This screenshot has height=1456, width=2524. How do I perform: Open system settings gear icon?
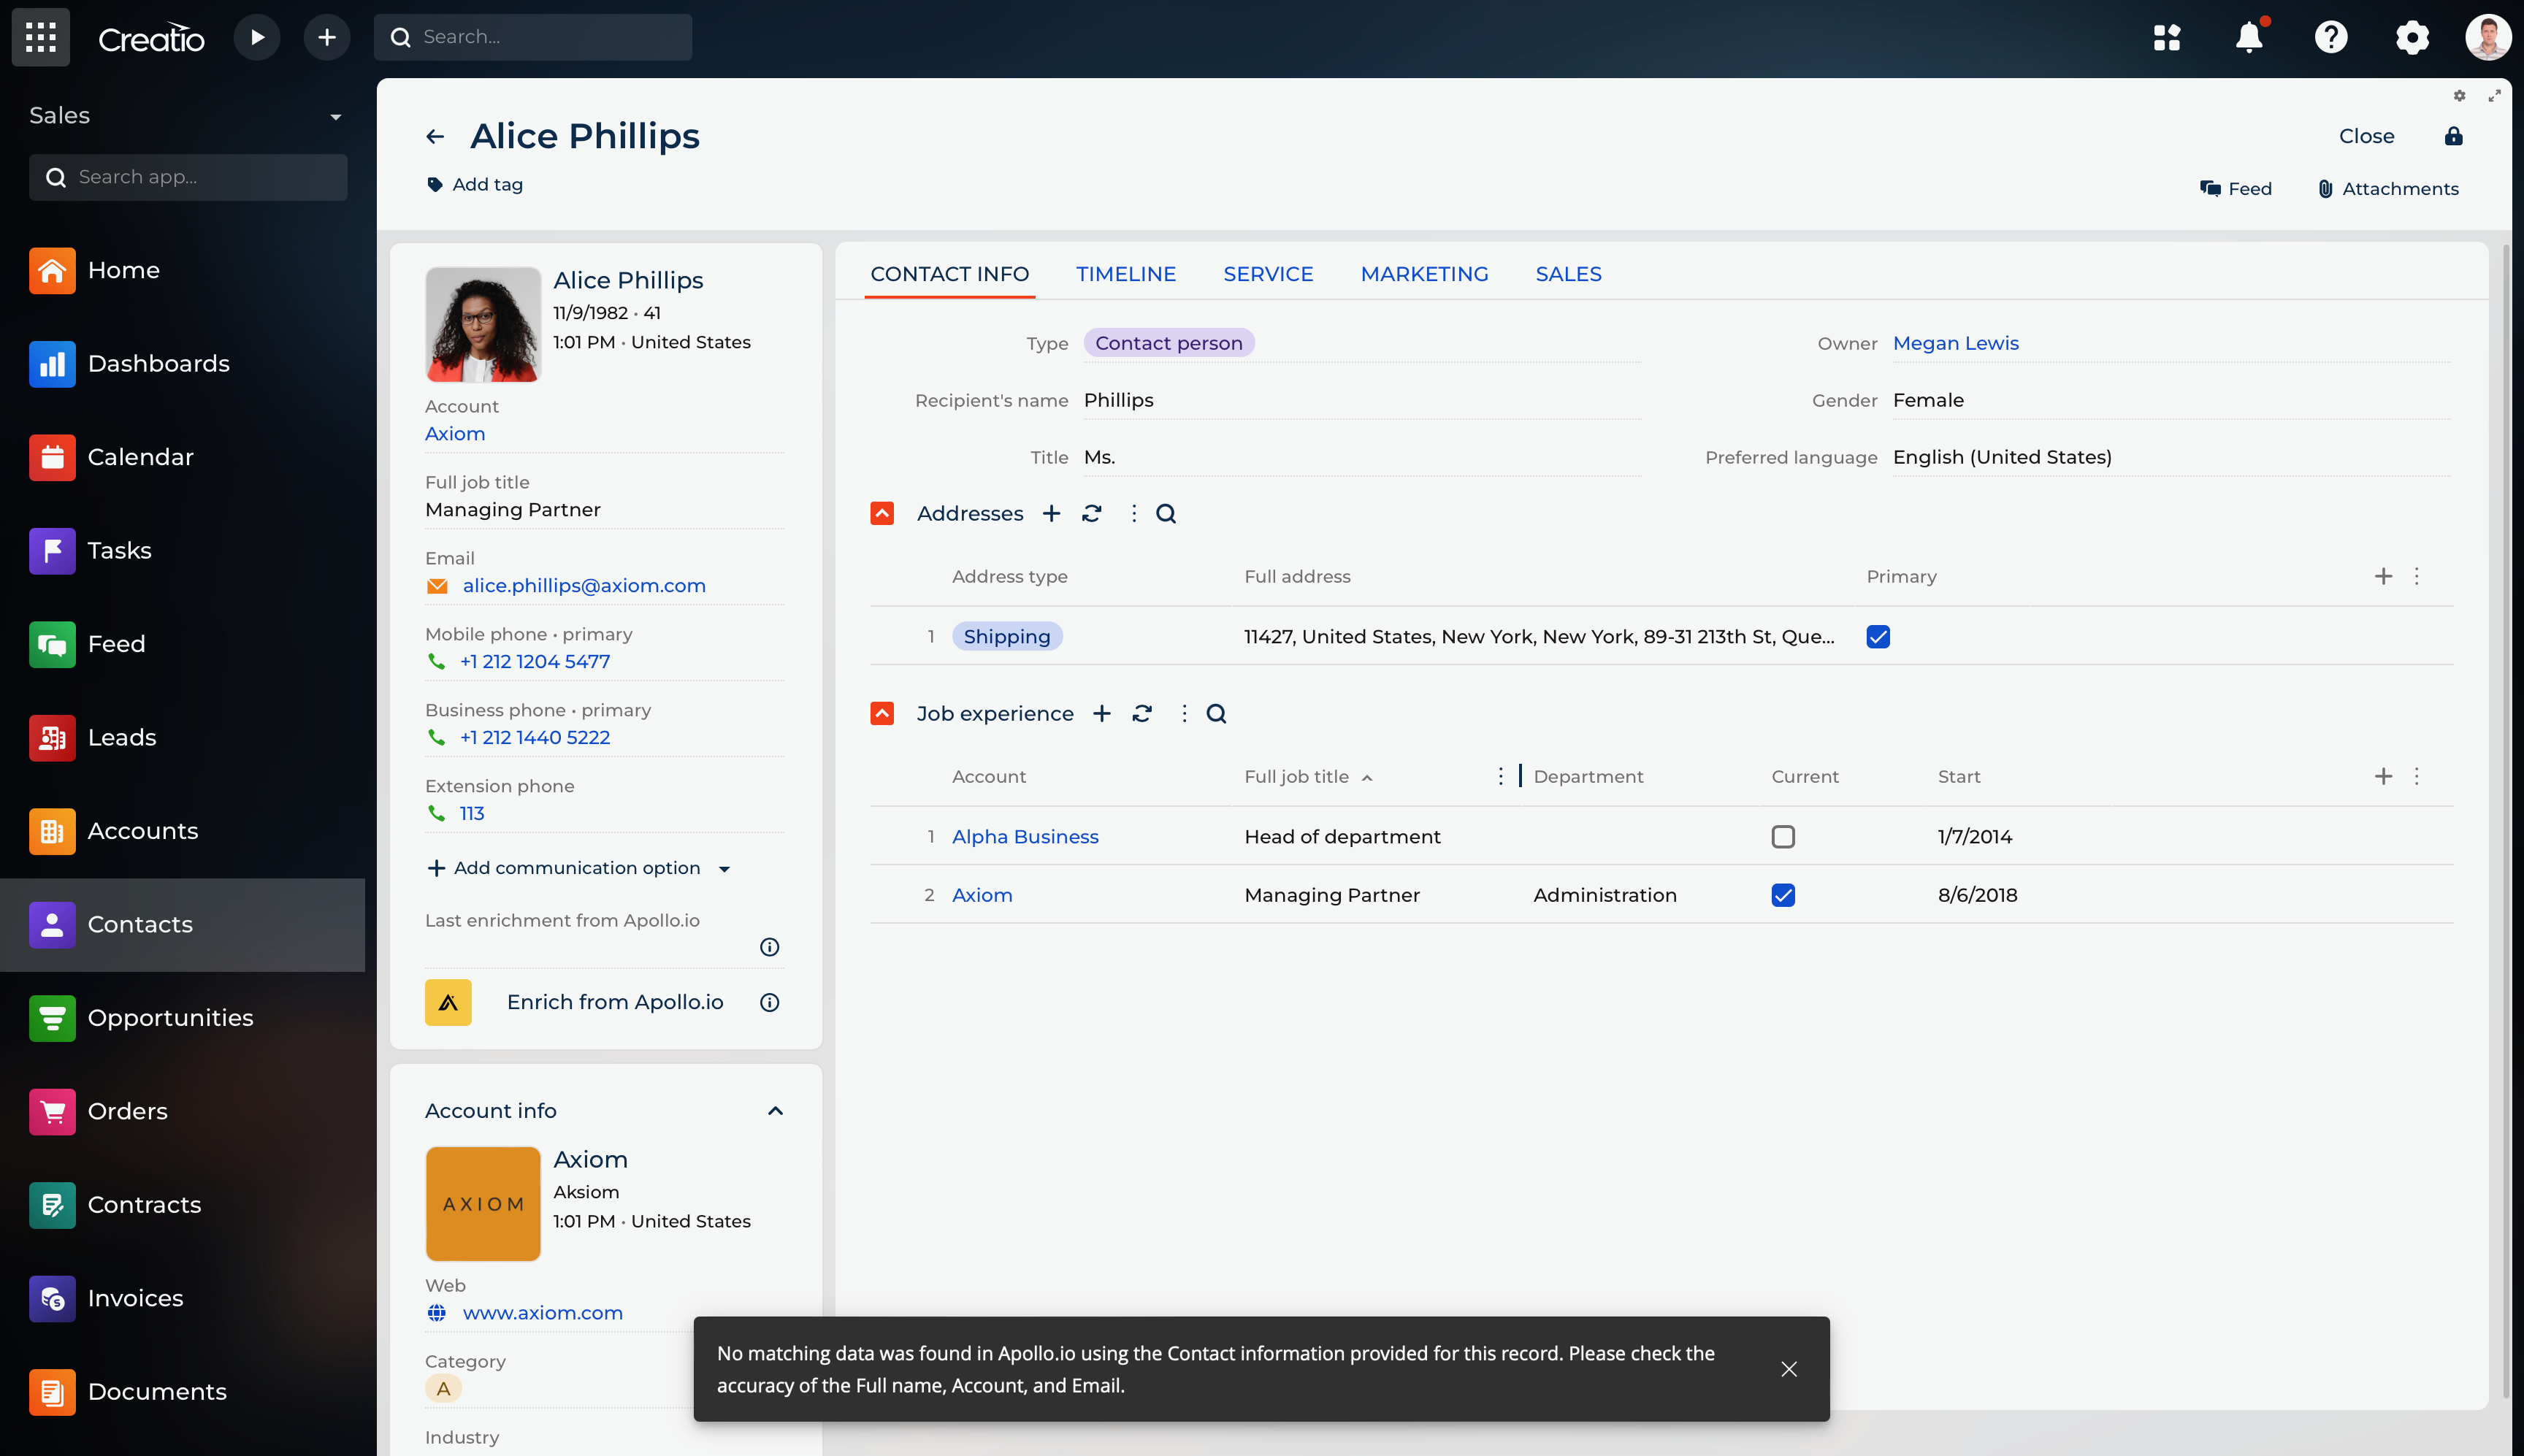(x=2412, y=37)
